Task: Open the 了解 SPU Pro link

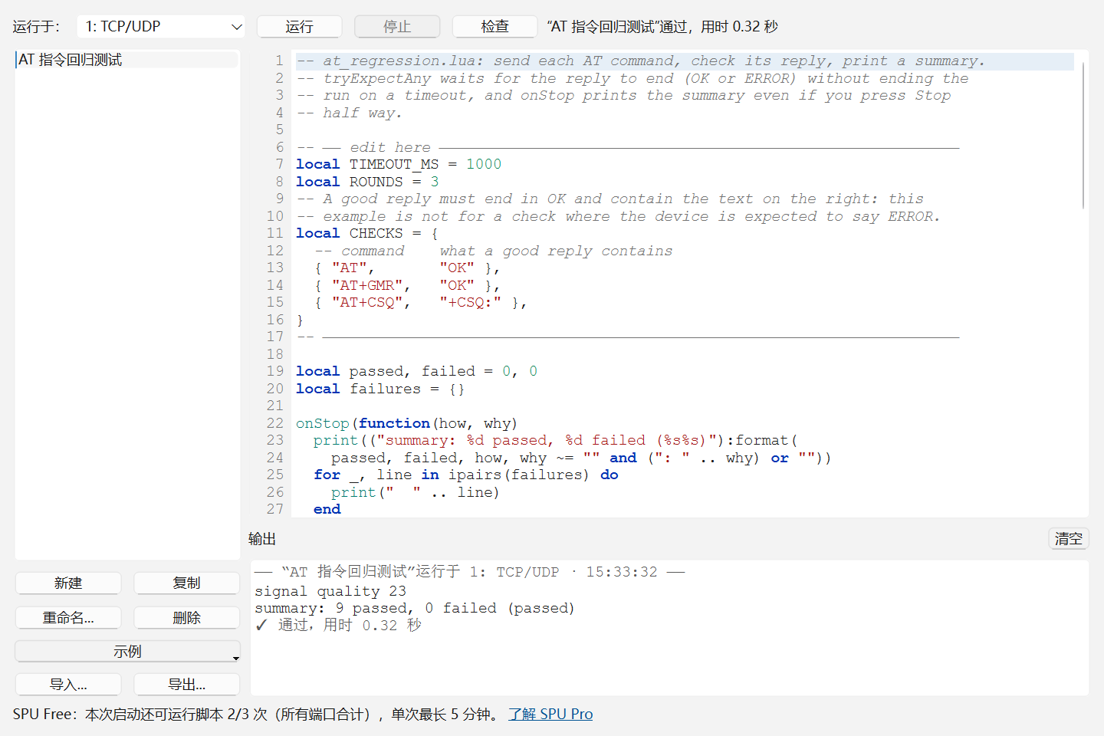Action: tap(550, 715)
